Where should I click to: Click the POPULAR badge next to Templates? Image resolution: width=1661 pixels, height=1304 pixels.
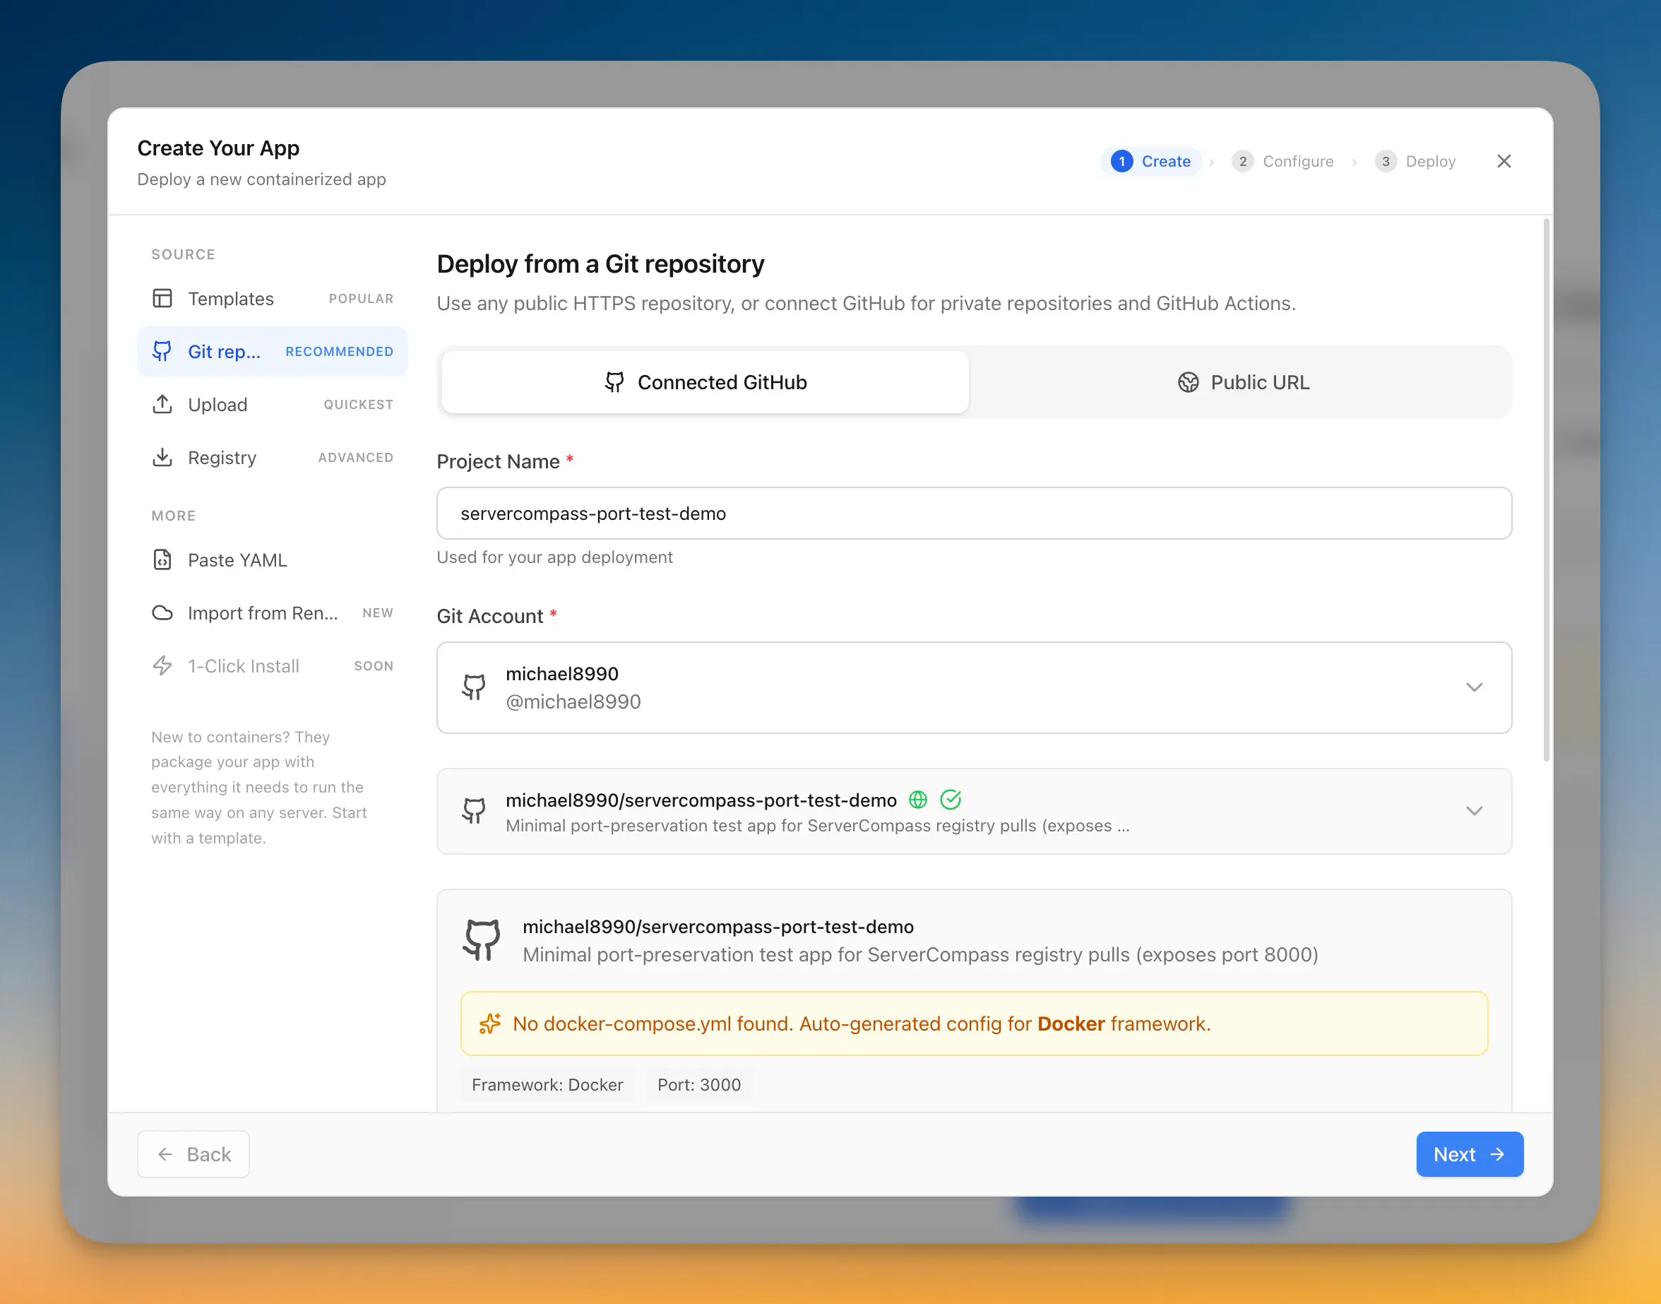pos(361,299)
